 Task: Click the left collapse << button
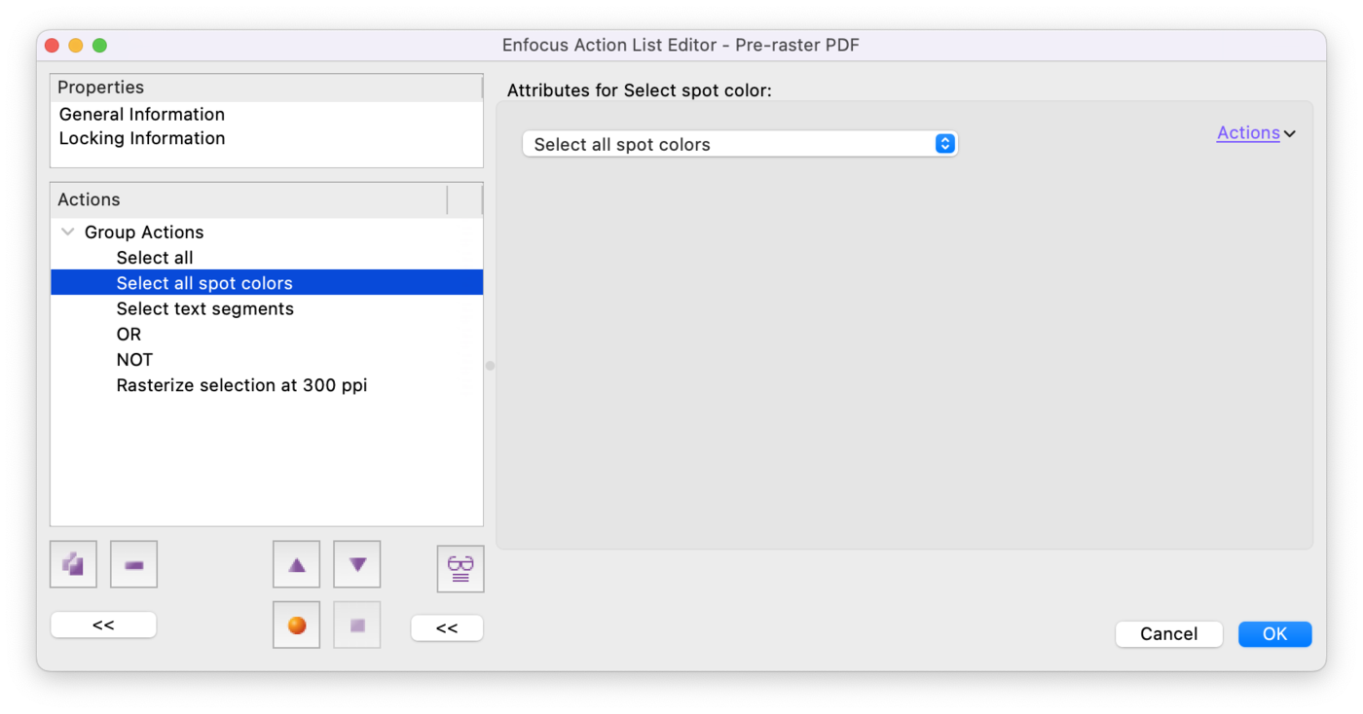[x=103, y=625]
